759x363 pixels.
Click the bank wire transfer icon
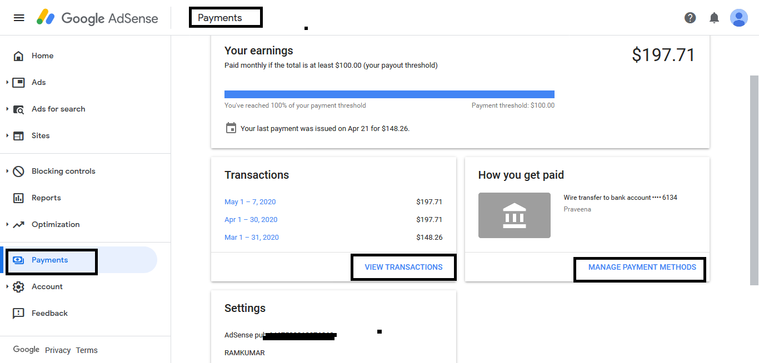tap(514, 215)
